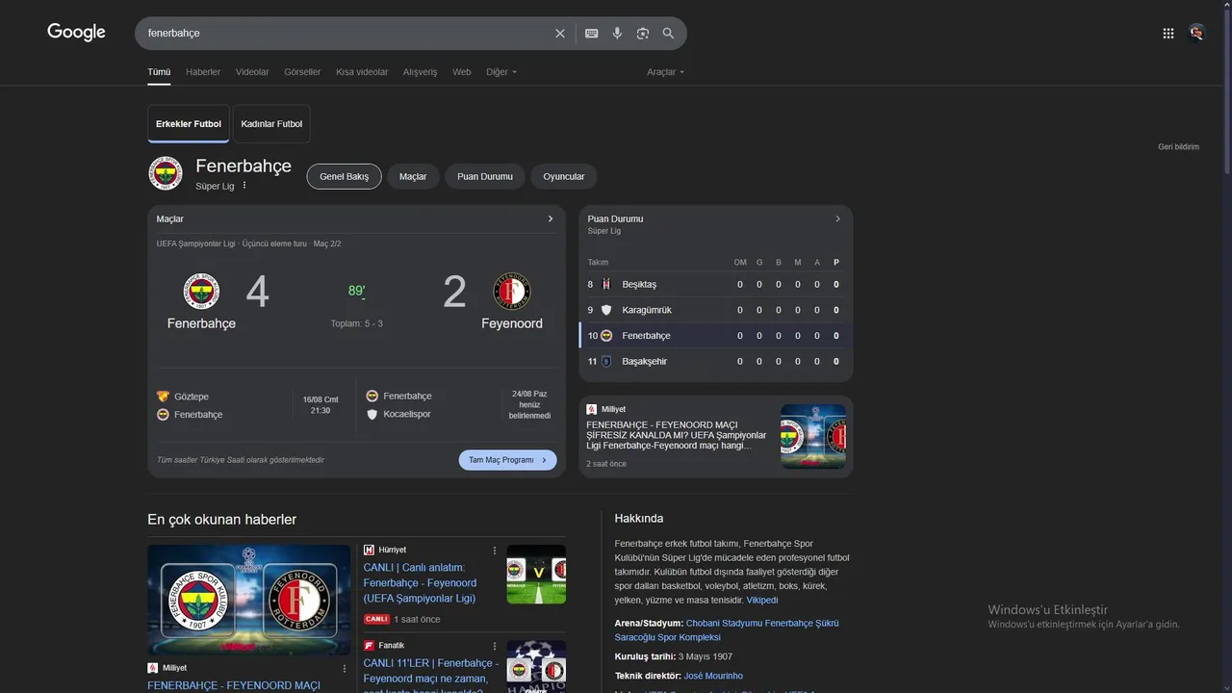The width and height of the screenshot is (1232, 693).
Task: Select the Tümü tab
Action: (159, 72)
